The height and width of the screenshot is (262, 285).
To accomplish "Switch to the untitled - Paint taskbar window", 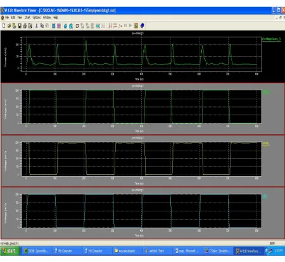I will pos(158,251).
